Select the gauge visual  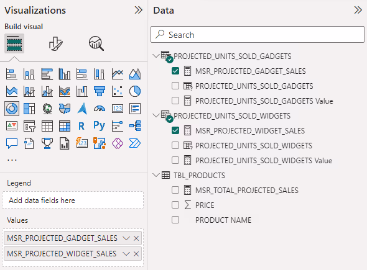[x=100, y=109]
